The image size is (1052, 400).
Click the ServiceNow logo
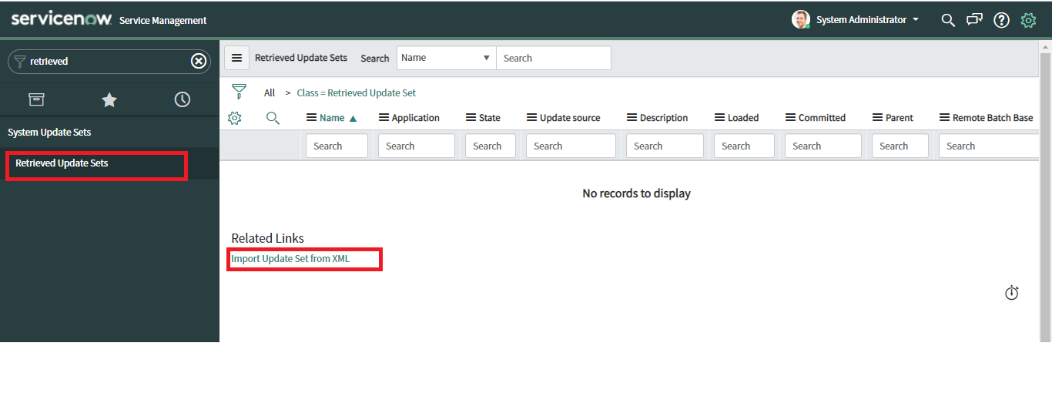[62, 19]
